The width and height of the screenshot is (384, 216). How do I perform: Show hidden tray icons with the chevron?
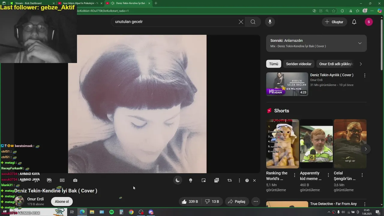click(x=329, y=212)
